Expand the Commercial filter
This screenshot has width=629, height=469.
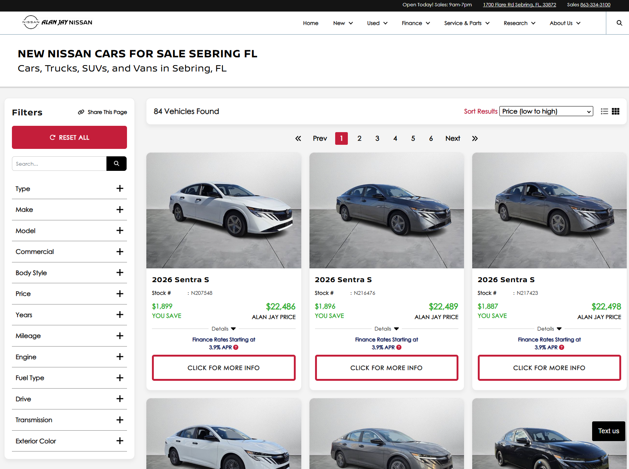point(69,252)
